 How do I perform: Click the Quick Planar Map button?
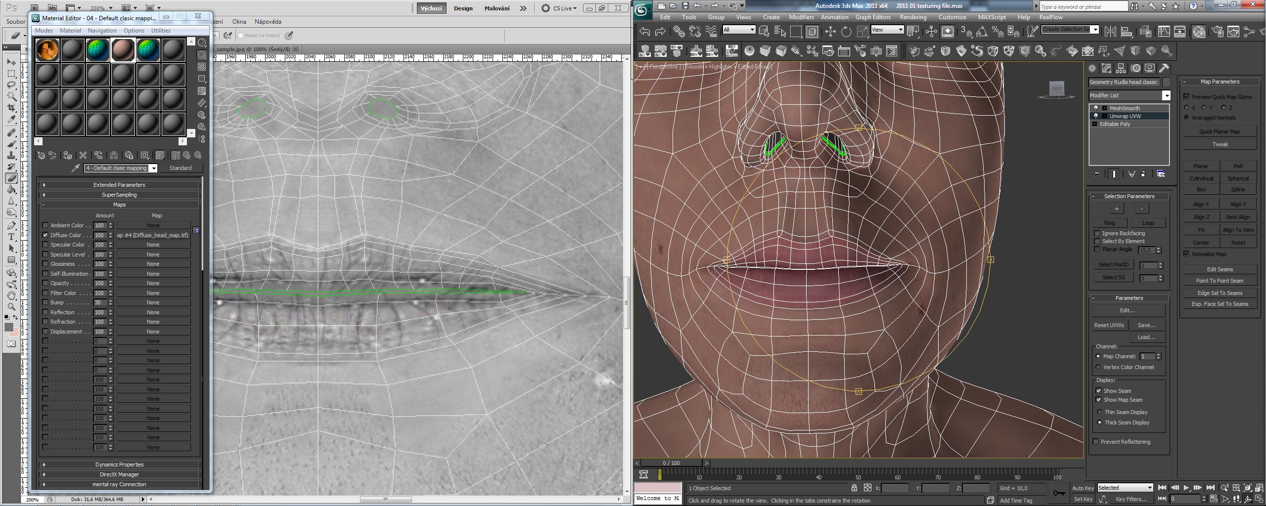point(1220,131)
